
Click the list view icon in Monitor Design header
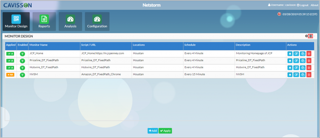point(310,36)
